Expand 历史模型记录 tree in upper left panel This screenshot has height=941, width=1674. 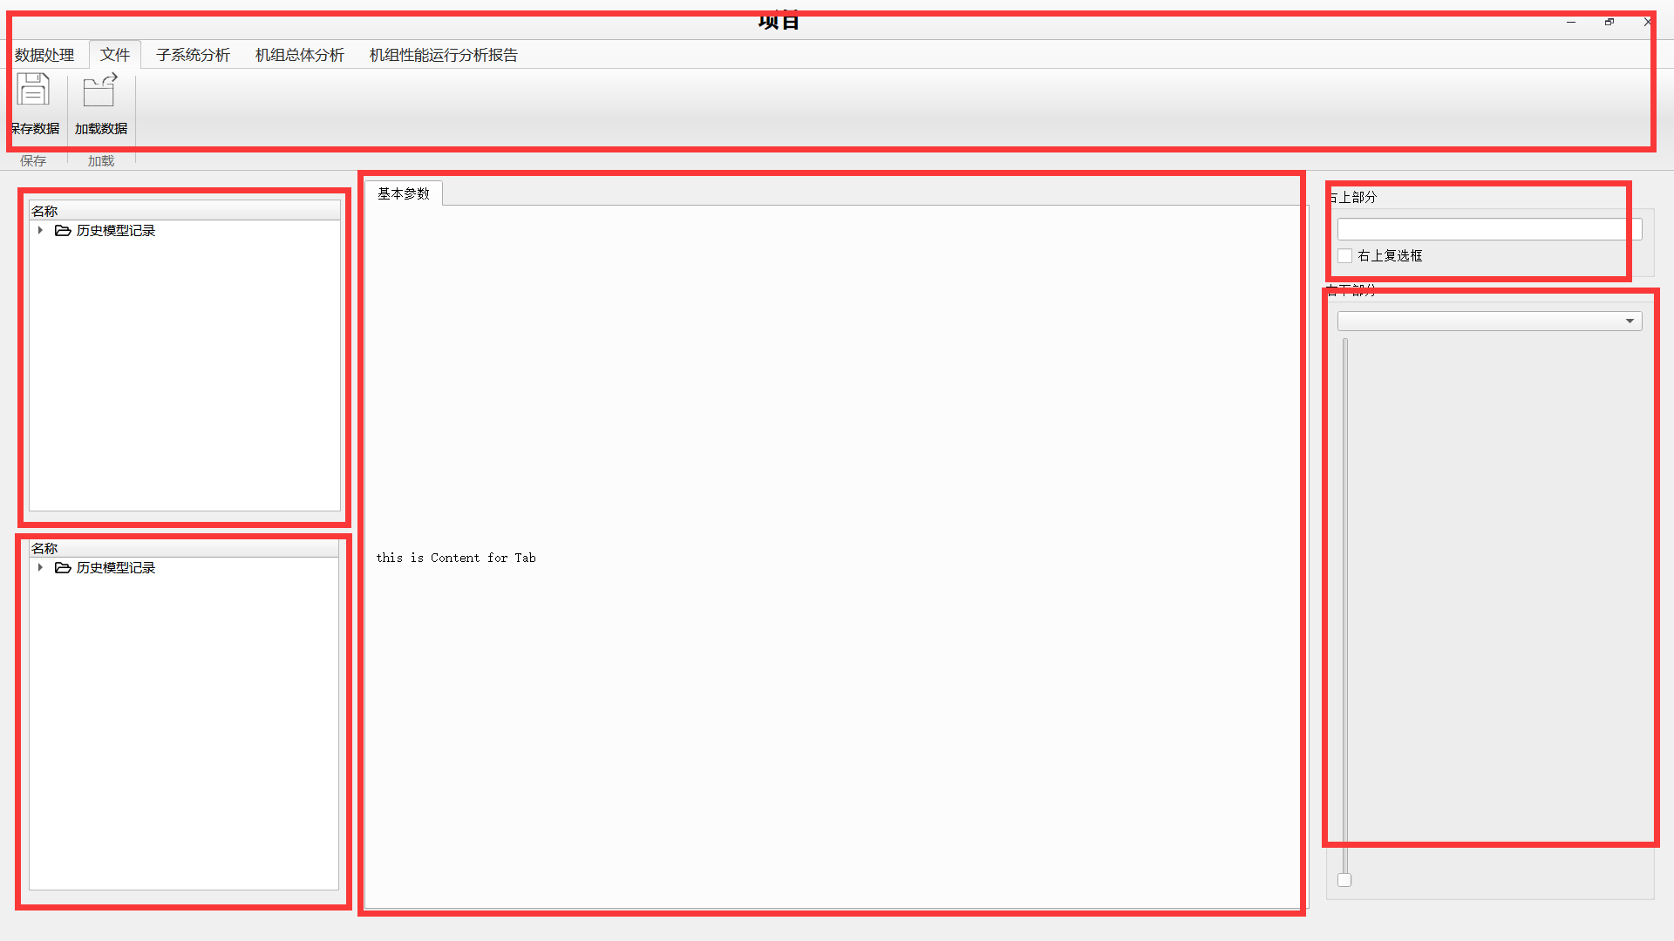click(40, 230)
